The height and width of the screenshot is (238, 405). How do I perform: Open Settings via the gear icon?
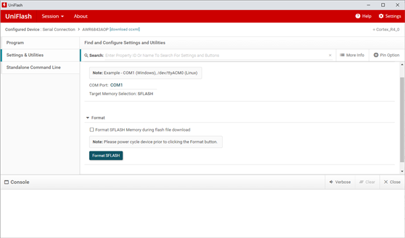click(x=381, y=16)
